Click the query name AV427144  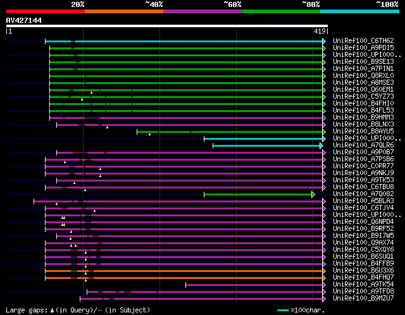24,20
